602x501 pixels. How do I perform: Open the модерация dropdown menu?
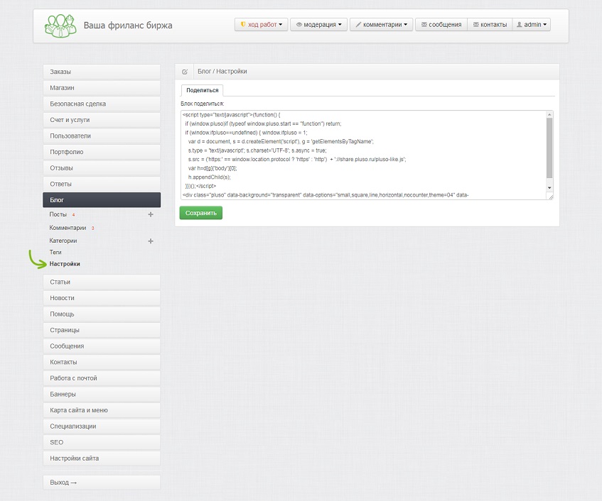[318, 25]
